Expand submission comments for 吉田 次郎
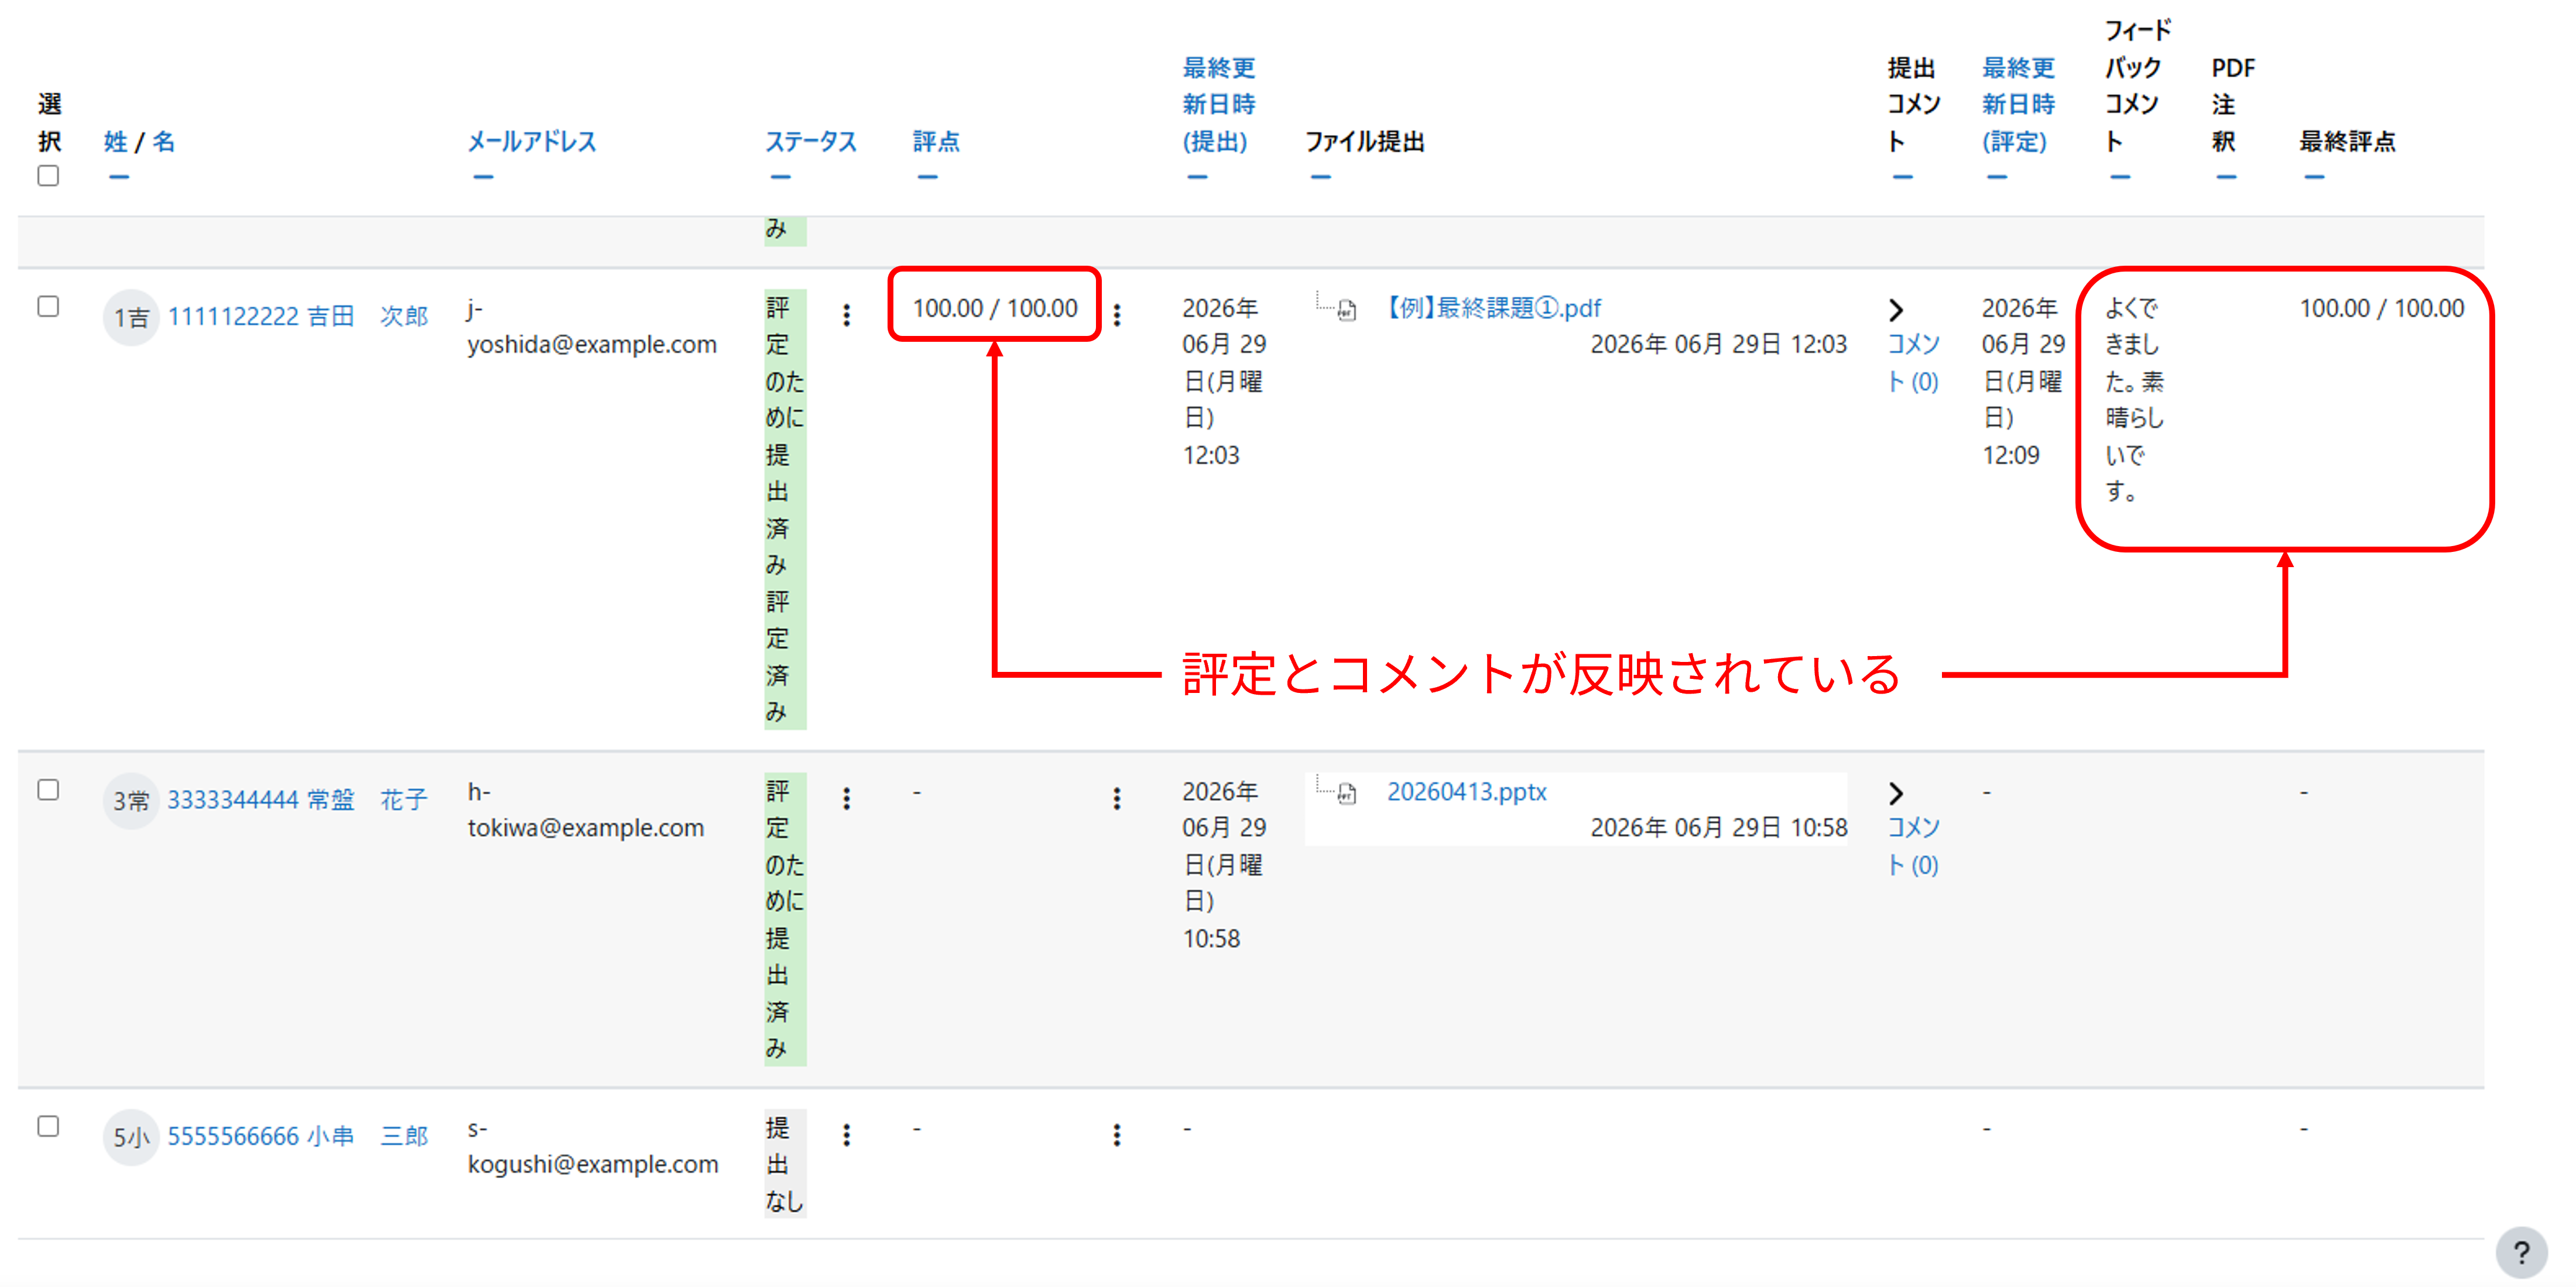This screenshot has width=2576, height=1287. click(x=1896, y=309)
